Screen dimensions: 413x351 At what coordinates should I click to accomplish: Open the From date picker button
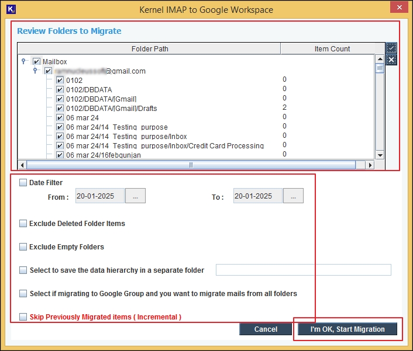pos(135,196)
